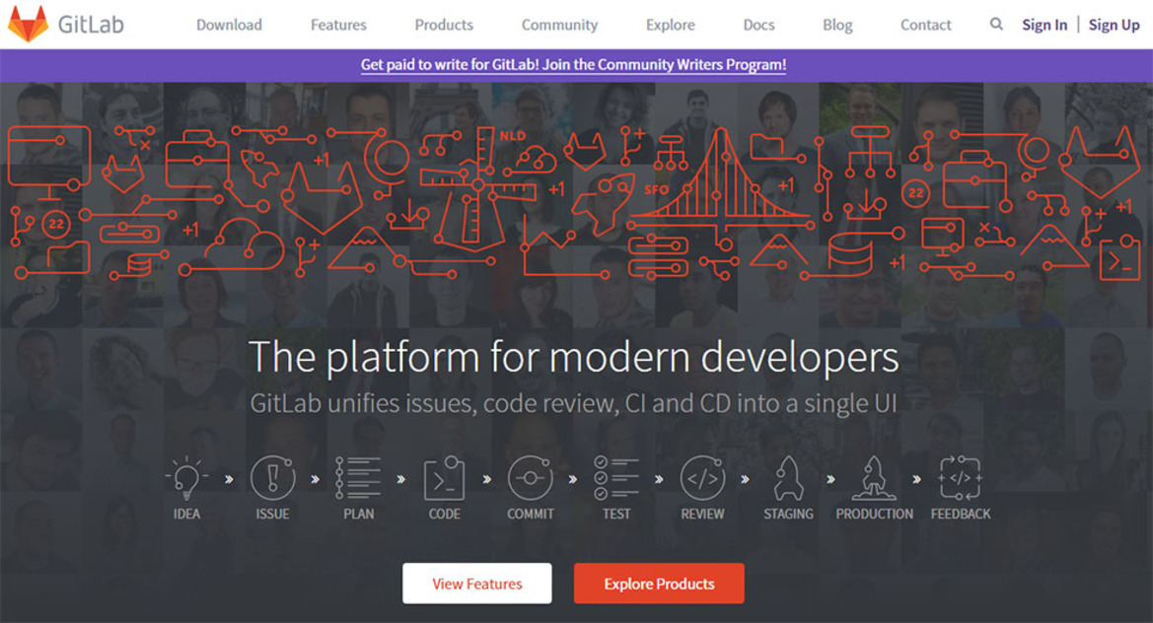Viewport: 1153px width, 623px height.
Task: Select the PRODUCTION launching rocket icon
Action: click(874, 478)
